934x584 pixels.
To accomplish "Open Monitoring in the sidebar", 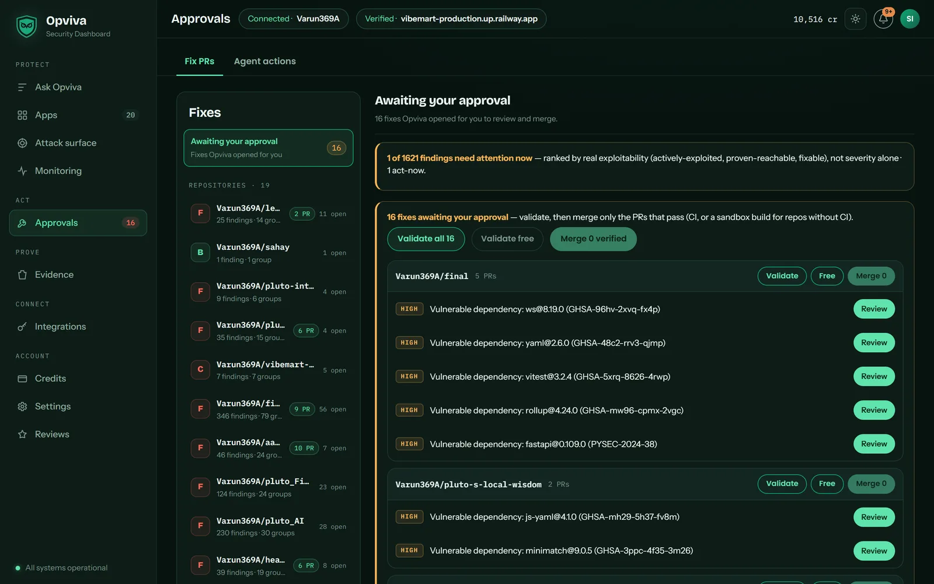I will [x=78, y=171].
